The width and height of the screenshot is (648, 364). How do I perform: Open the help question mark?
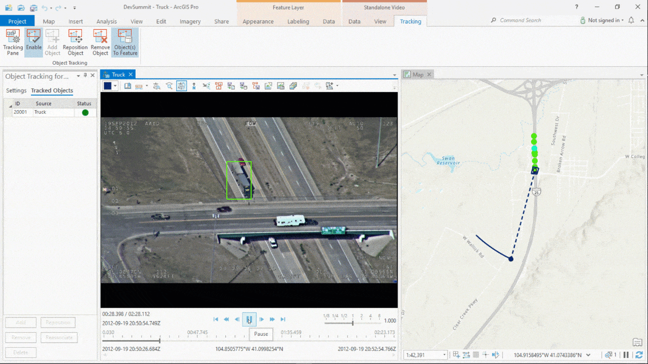coord(577,7)
